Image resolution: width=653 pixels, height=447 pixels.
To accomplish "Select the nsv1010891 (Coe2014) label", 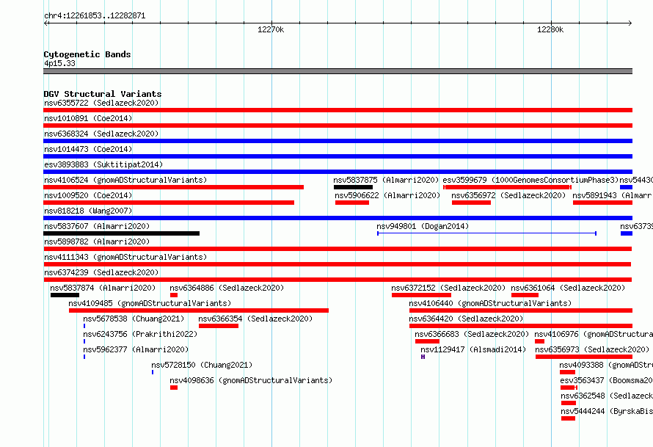I will point(88,118).
